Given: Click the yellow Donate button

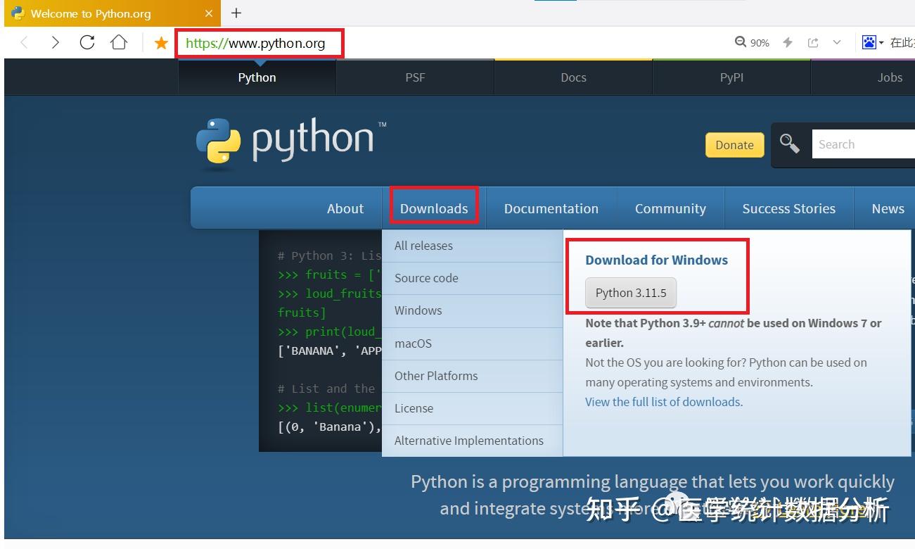Looking at the screenshot, I should 734,145.
